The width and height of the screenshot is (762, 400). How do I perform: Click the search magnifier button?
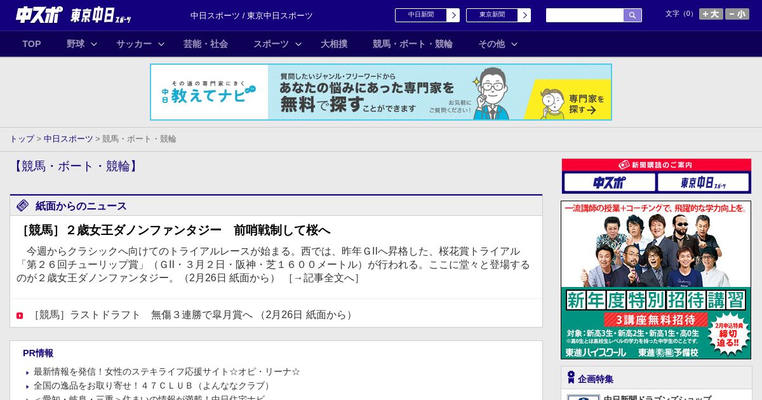[632, 15]
